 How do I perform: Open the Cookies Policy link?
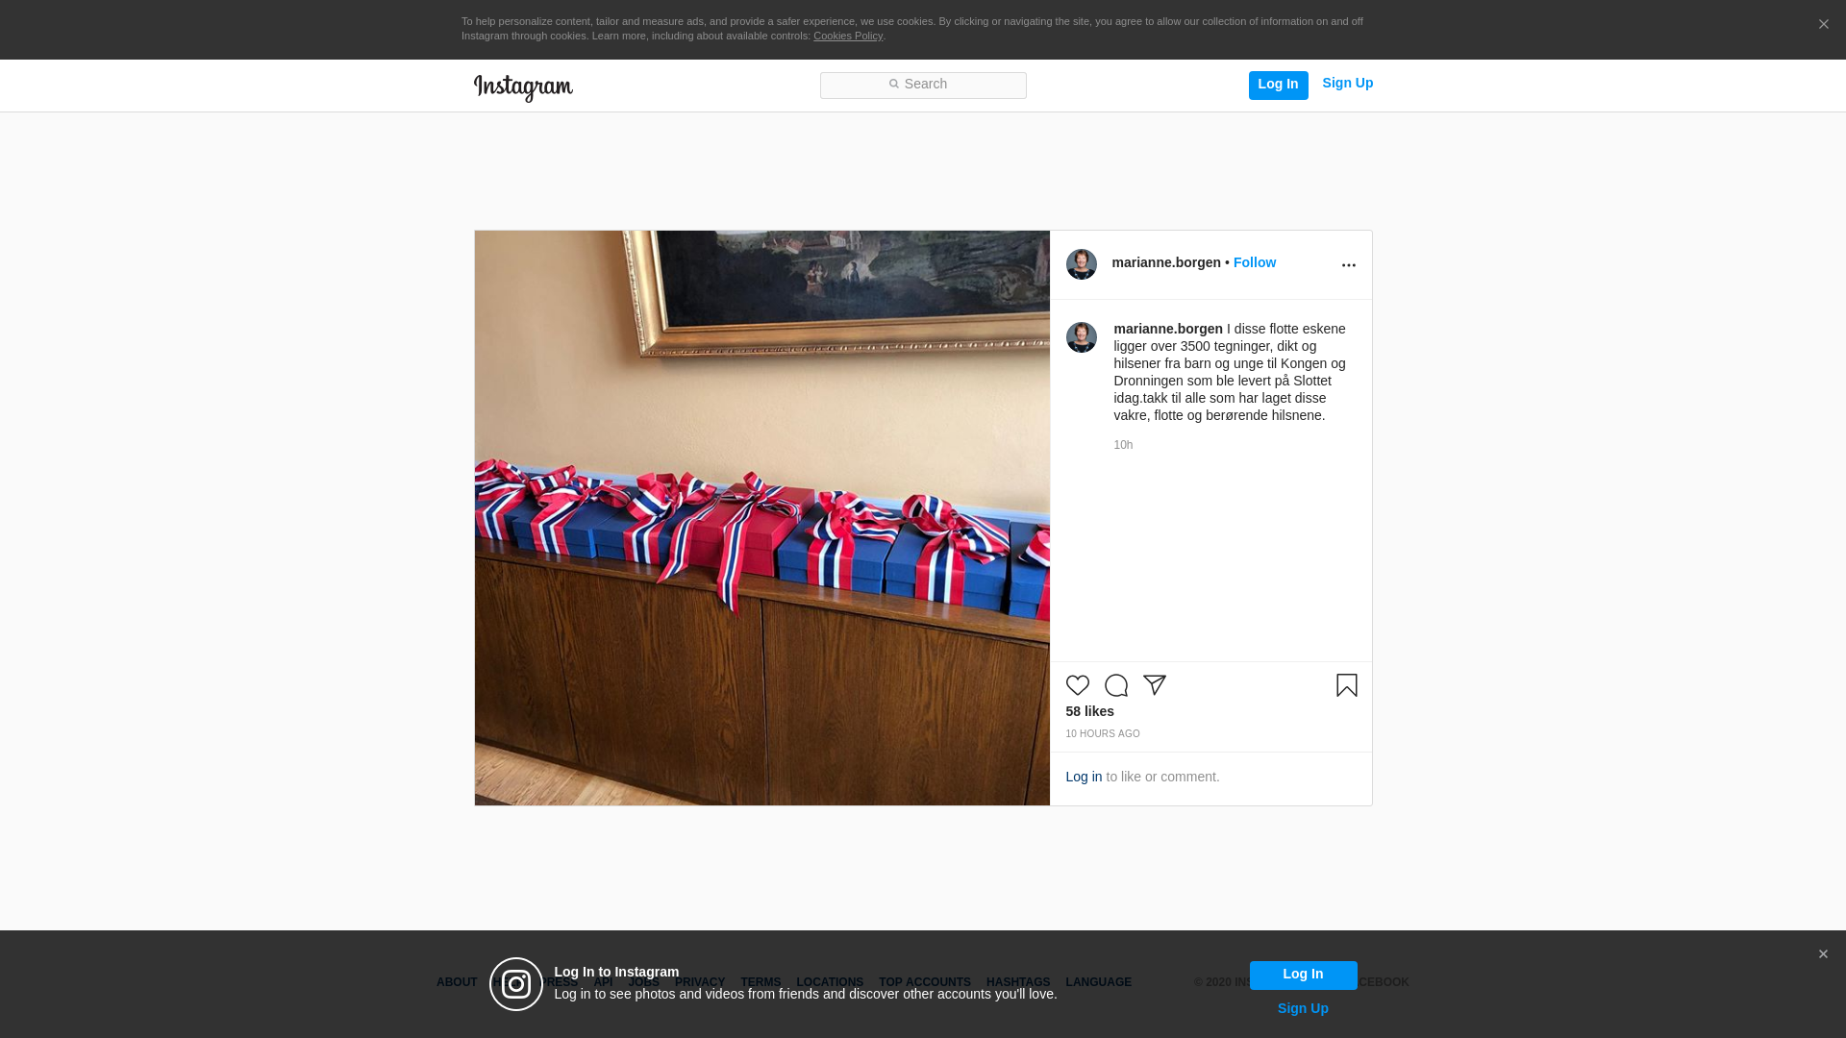(848, 37)
